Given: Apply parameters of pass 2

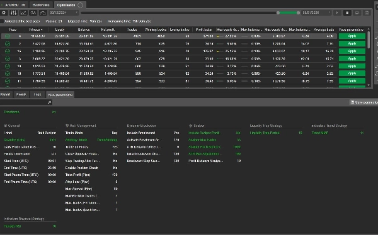Looking at the screenshot, I should [352, 43].
